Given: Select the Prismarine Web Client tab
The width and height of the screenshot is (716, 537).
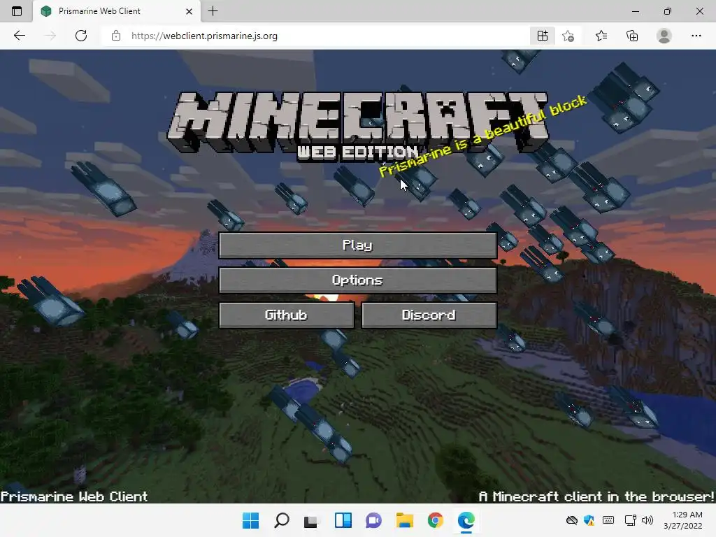Looking at the screenshot, I should pyautogui.click(x=116, y=11).
